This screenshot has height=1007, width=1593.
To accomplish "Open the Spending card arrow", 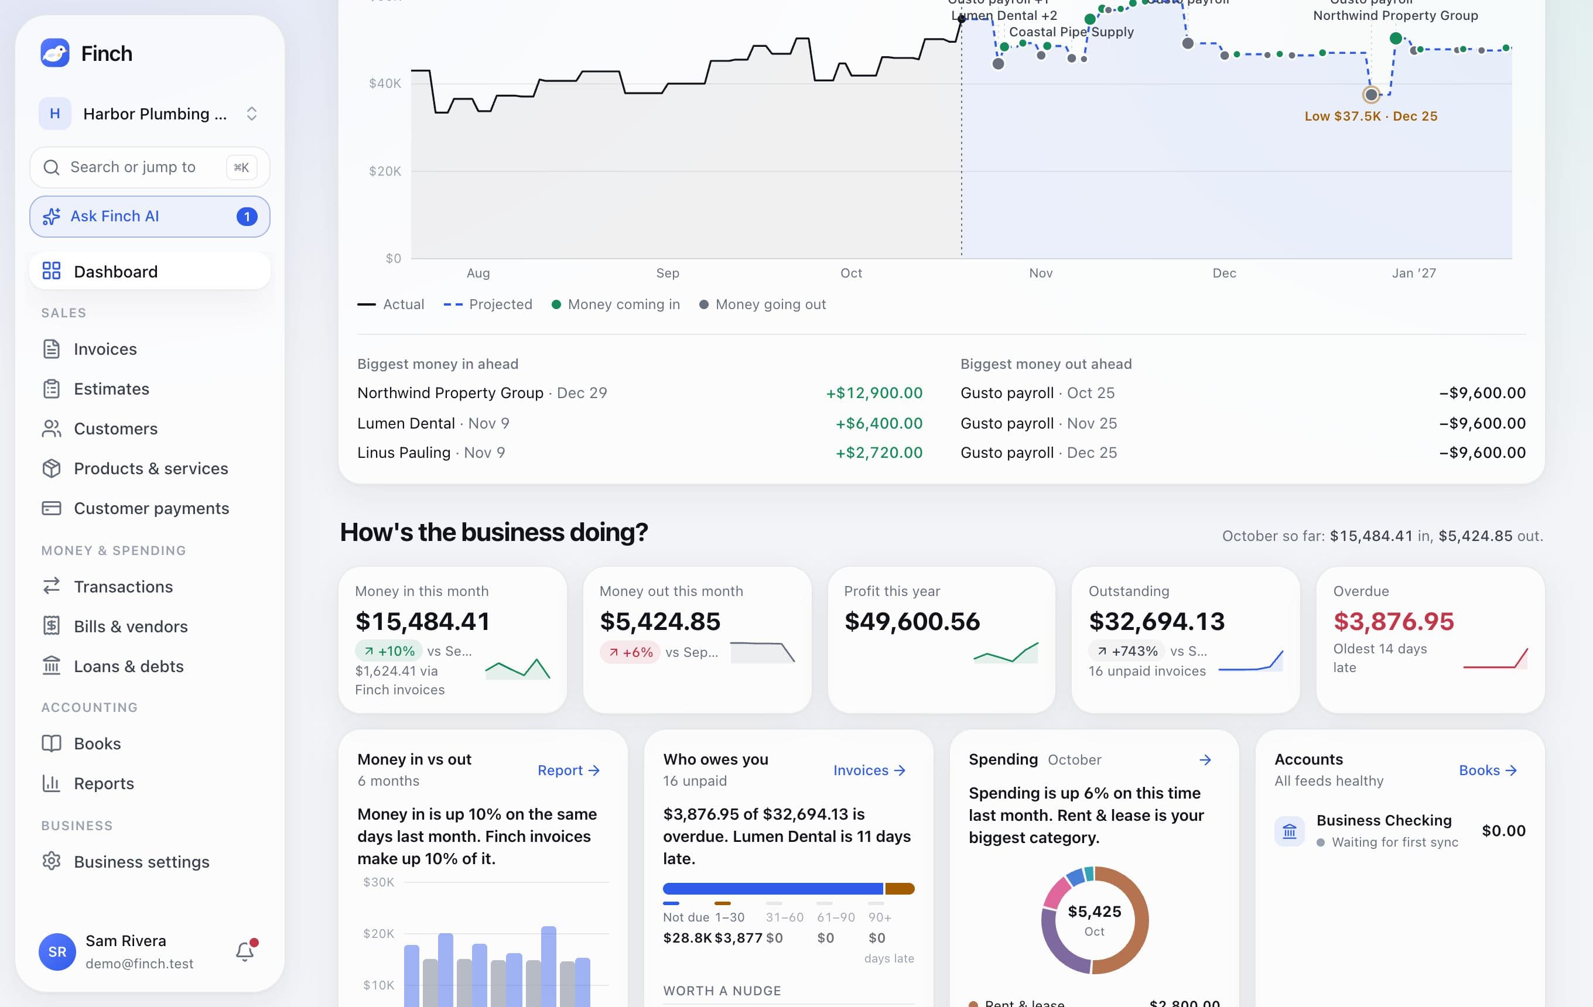I will coord(1205,760).
